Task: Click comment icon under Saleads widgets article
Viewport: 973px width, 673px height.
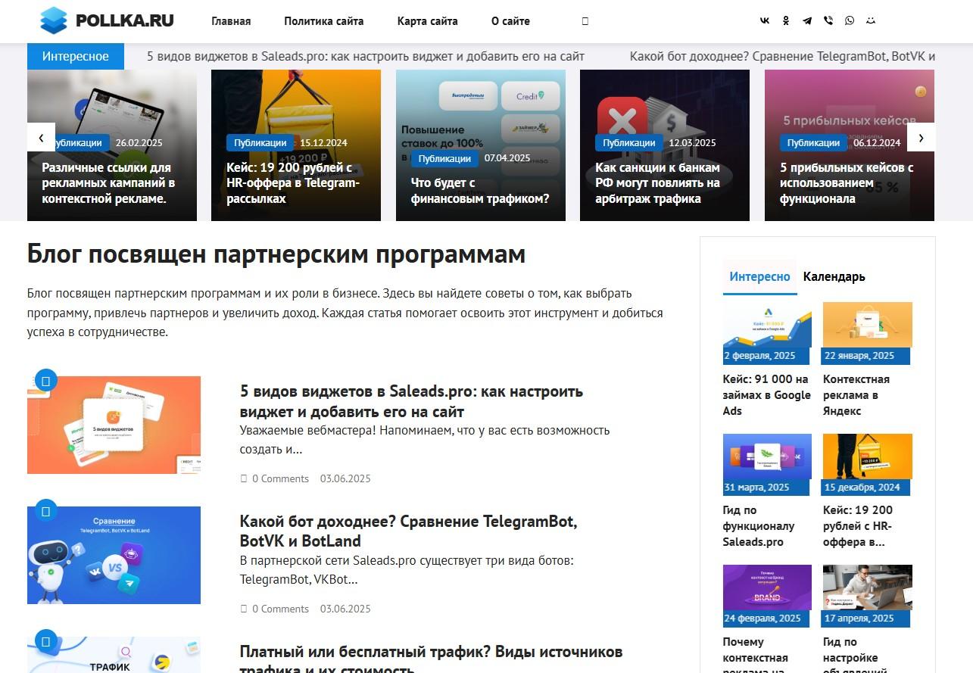Action: [244, 478]
